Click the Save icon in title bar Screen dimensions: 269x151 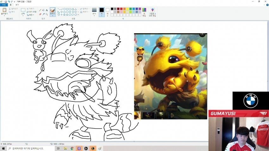click(6, 2)
